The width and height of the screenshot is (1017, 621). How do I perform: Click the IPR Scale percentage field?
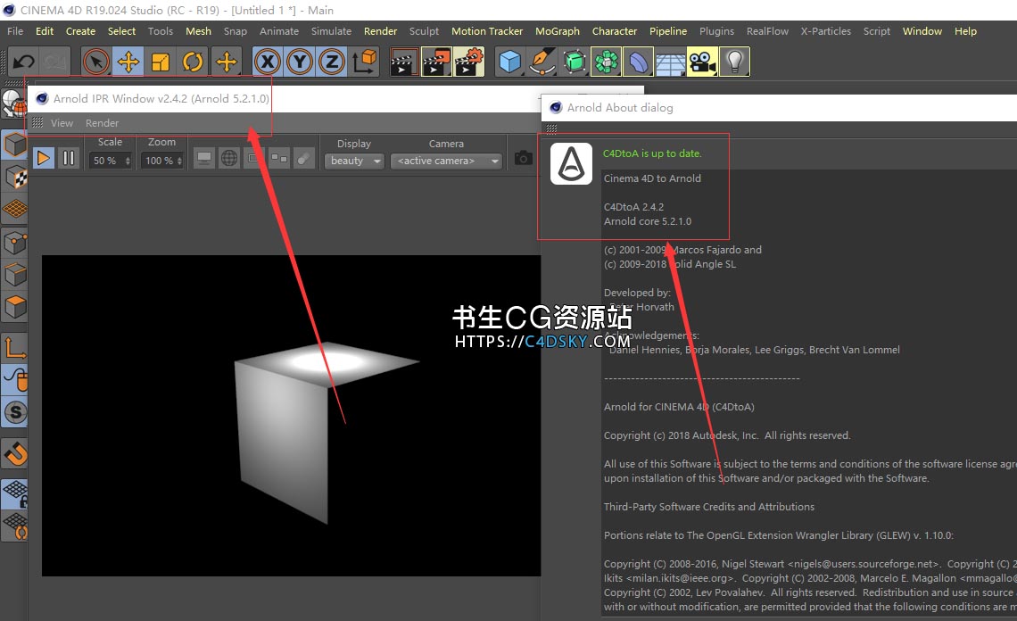[x=106, y=161]
